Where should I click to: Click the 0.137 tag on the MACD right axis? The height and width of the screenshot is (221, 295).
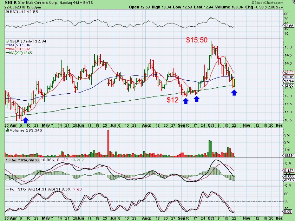[x=289, y=170]
